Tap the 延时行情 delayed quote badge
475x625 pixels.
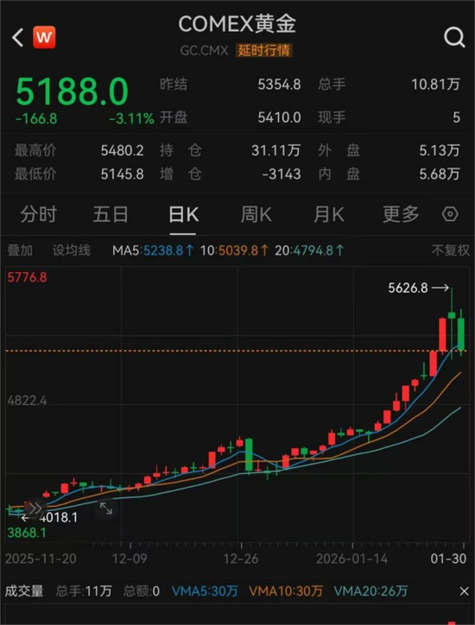(264, 51)
